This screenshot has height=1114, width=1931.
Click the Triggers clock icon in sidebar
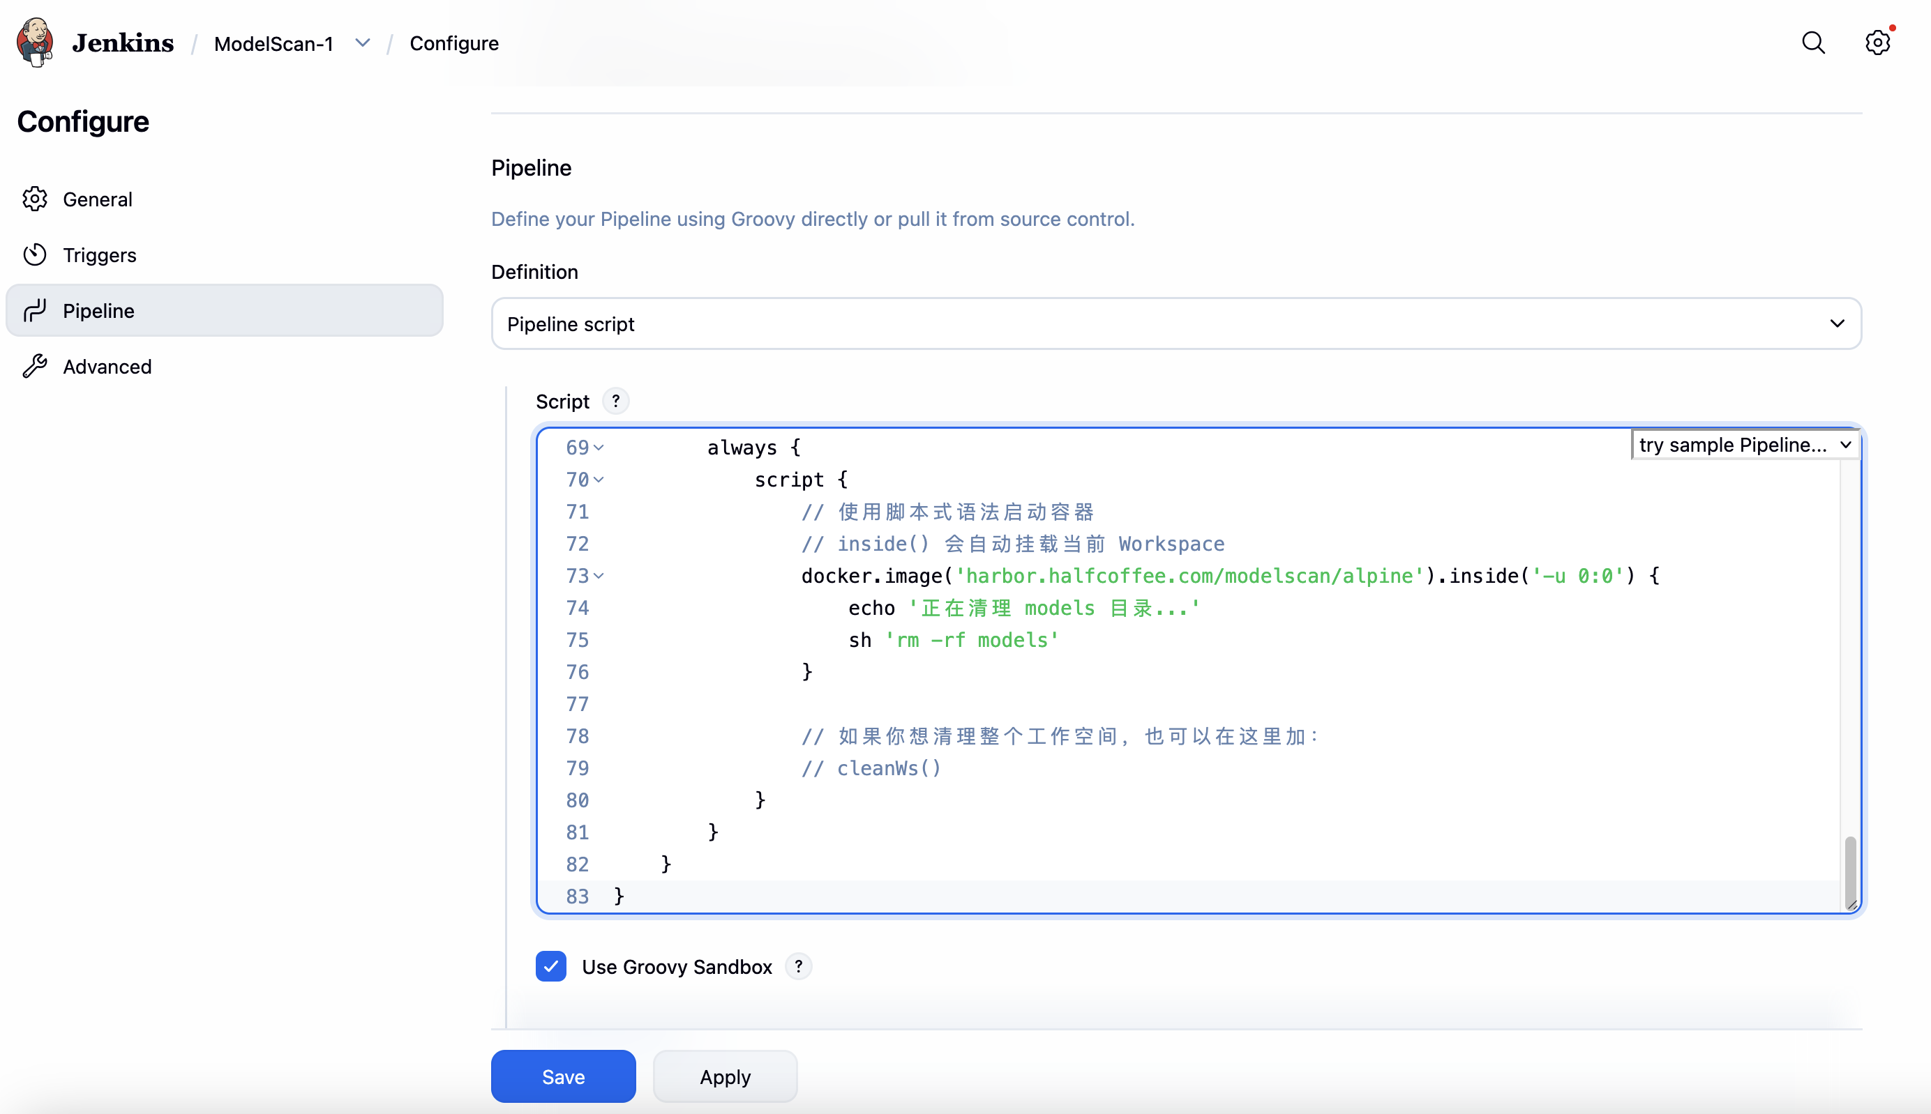[x=35, y=254]
